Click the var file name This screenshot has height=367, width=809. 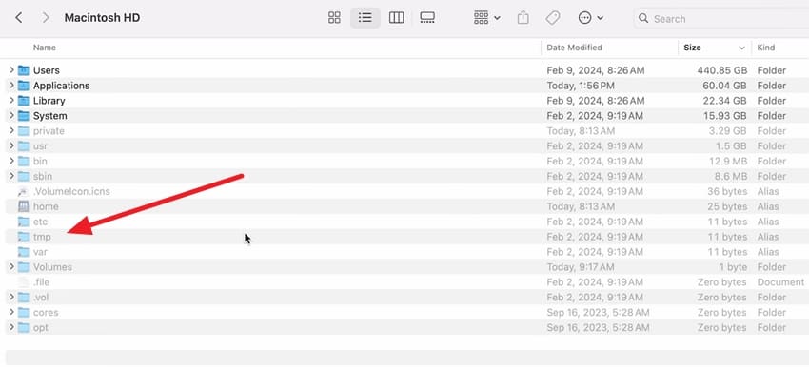pos(40,252)
